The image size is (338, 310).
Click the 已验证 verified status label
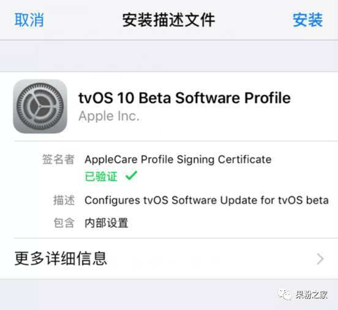pyautogui.click(x=101, y=176)
